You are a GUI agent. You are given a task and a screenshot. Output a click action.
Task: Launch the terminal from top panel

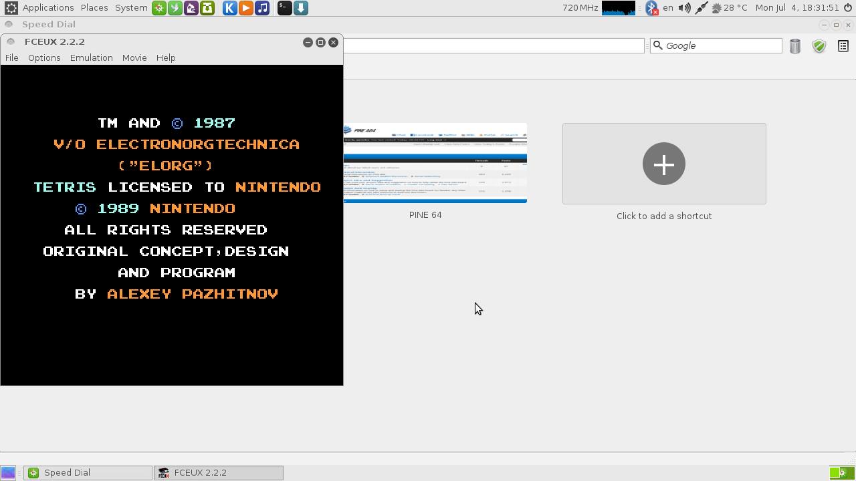click(x=284, y=8)
